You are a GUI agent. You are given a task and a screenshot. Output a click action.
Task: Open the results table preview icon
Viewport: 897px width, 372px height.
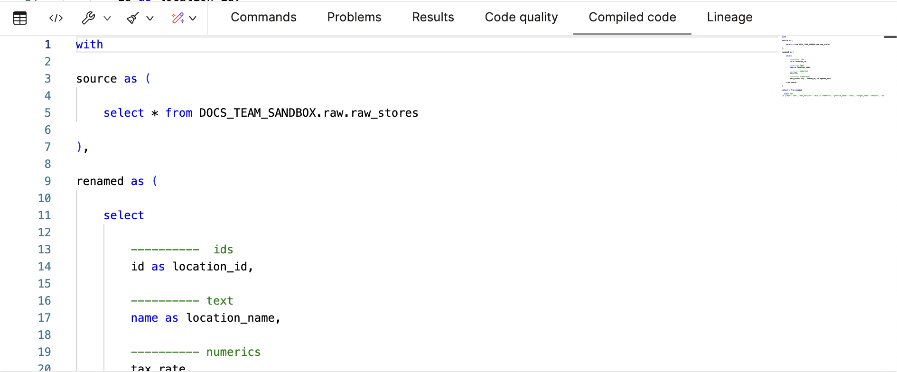(x=19, y=18)
